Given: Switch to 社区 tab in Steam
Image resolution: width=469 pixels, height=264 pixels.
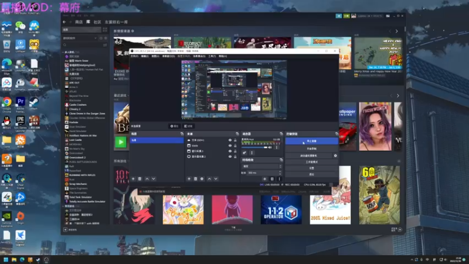Looking at the screenshot, I should 97,22.
